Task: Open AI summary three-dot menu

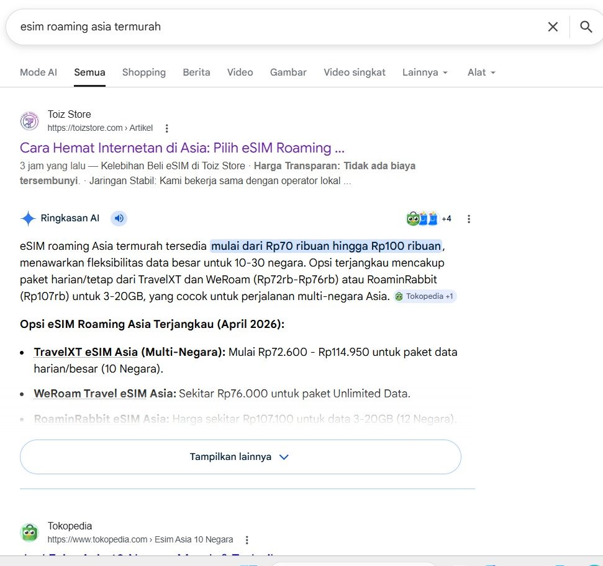Action: pos(468,219)
